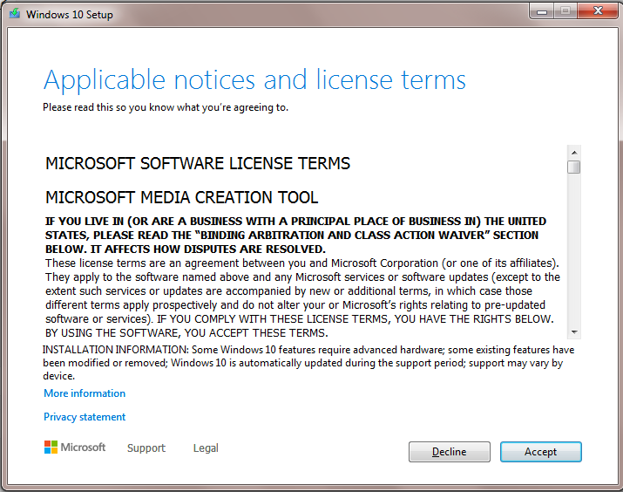Open the Privacy statement link
The height and width of the screenshot is (492, 623).
[x=85, y=417]
